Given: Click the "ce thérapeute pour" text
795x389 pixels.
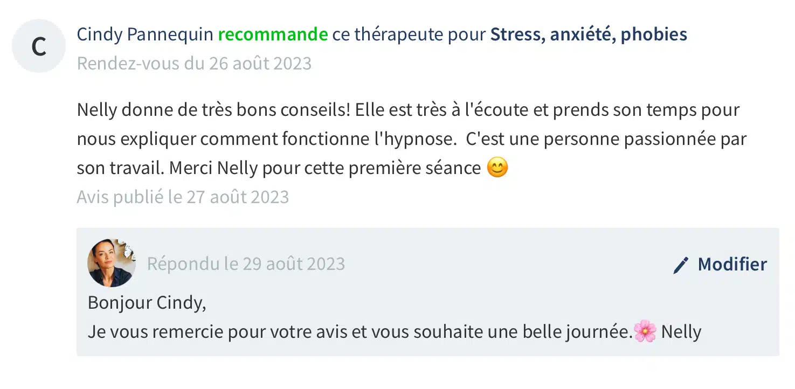Looking at the screenshot, I should pos(409,35).
